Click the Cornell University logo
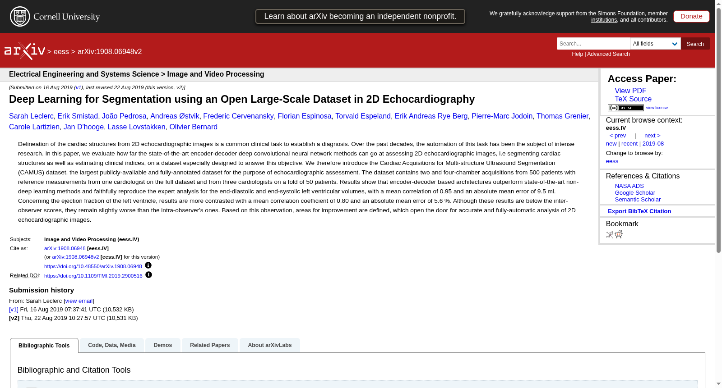722x388 pixels. pyautogui.click(x=55, y=17)
